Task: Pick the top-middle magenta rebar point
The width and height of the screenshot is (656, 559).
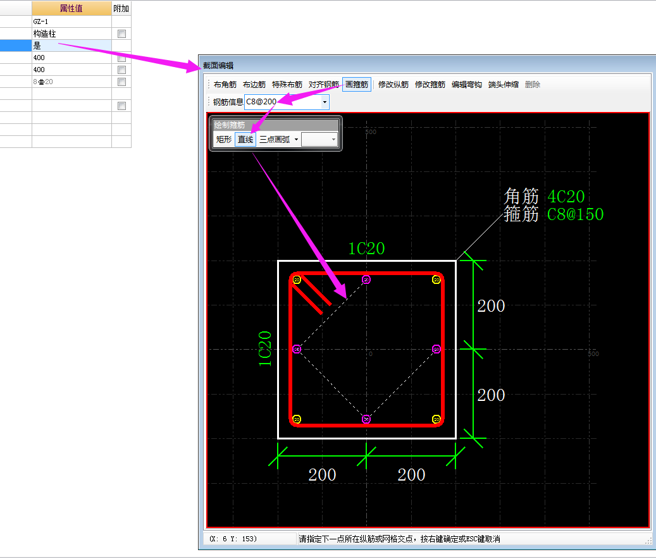Action: pyautogui.click(x=366, y=279)
